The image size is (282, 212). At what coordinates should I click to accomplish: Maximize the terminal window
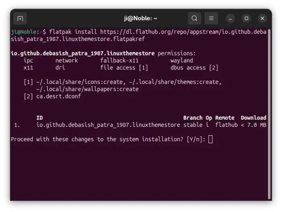coord(247,18)
